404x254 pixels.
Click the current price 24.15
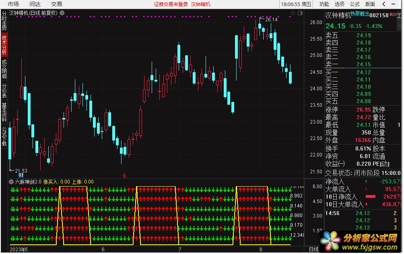[x=336, y=26]
